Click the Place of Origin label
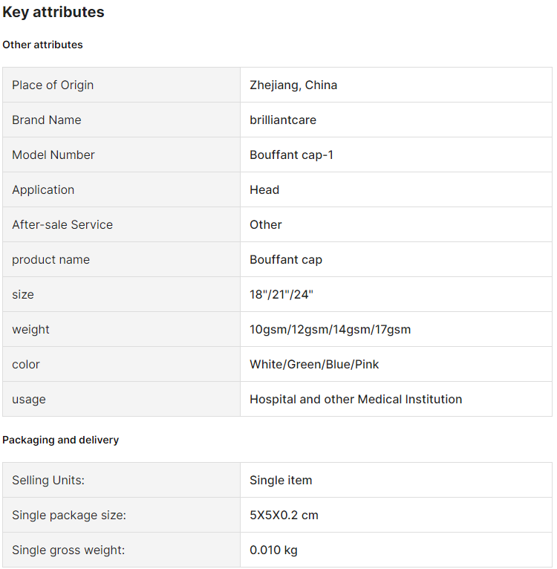 click(53, 85)
